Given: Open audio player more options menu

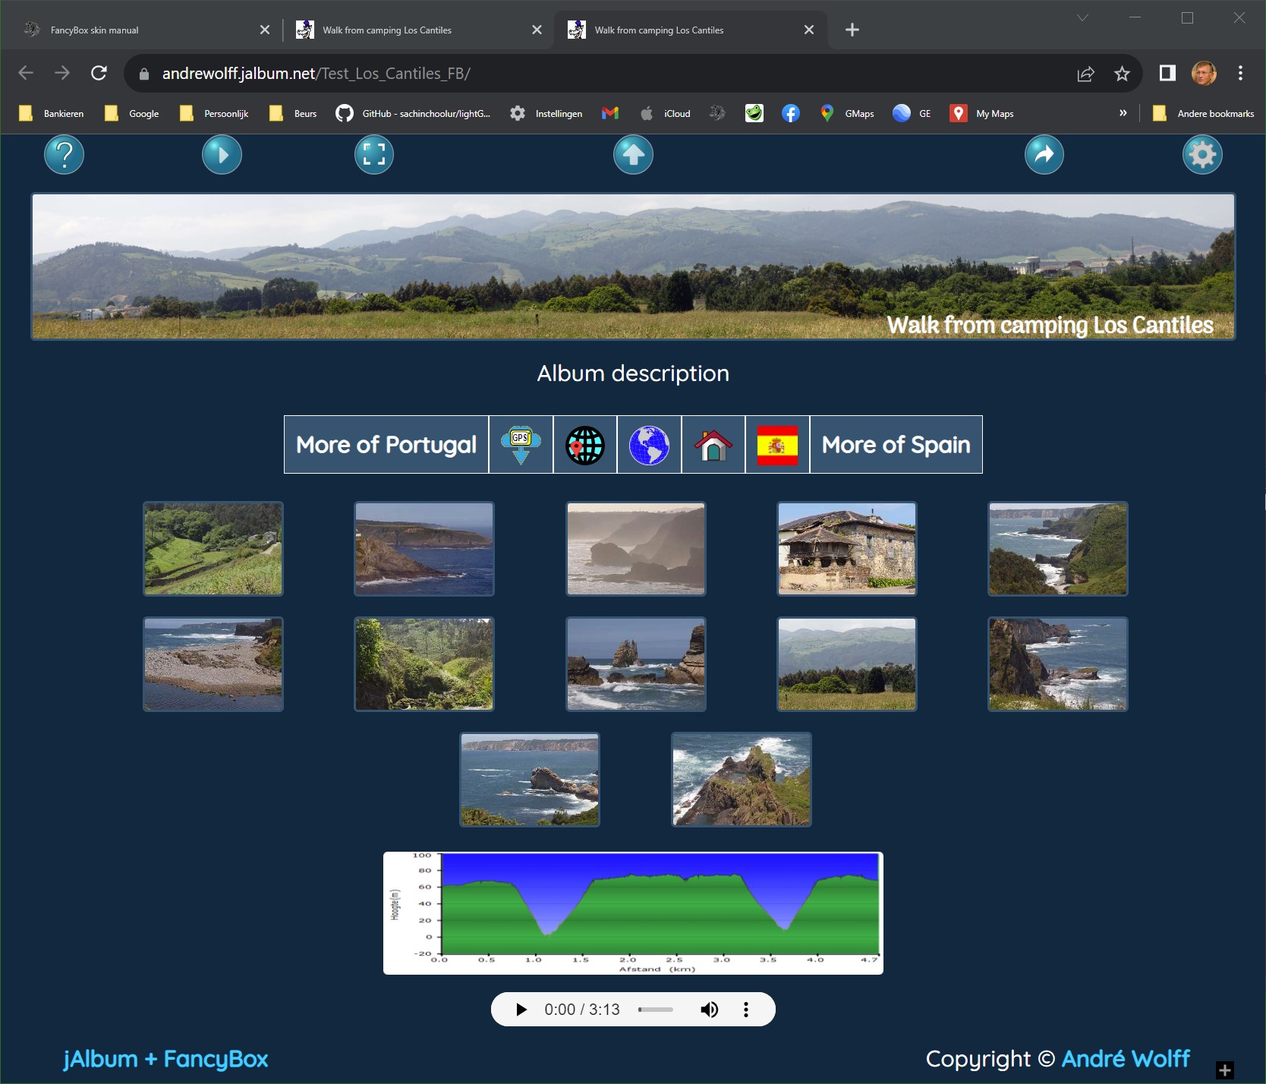Looking at the screenshot, I should click(746, 1010).
